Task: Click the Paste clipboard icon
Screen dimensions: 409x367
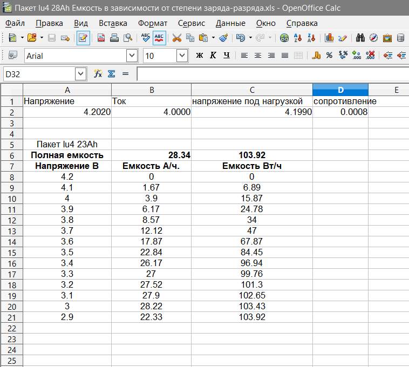Action: click(203, 38)
